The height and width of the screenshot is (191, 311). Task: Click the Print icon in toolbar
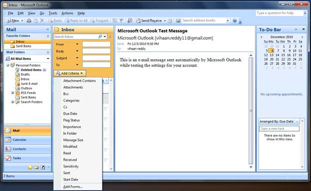point(29,20)
